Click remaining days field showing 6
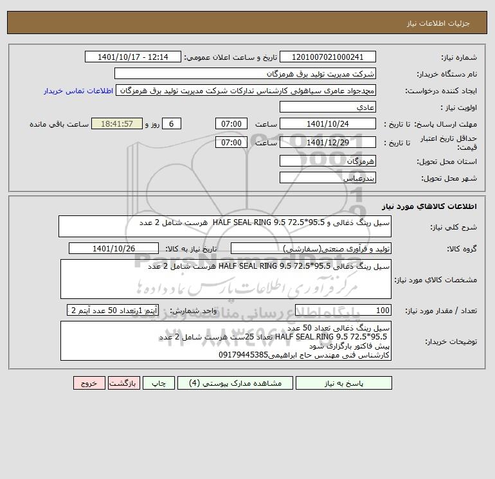 point(172,124)
